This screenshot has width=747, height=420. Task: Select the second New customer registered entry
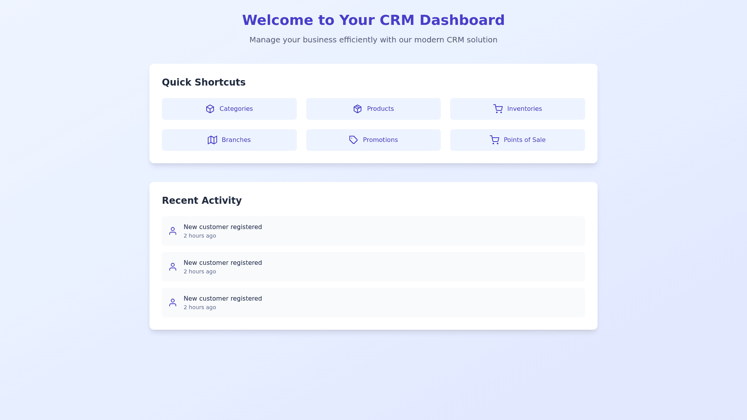pos(223,263)
